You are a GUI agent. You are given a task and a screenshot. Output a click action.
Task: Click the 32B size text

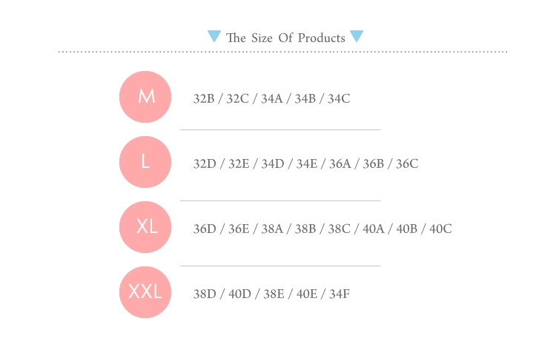(x=204, y=98)
